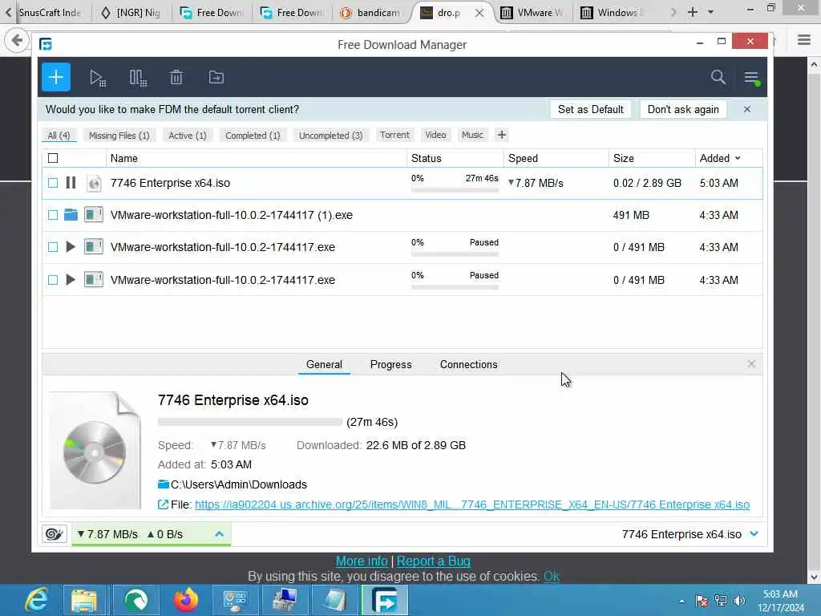Launch Firefox from the taskbar

(186, 600)
